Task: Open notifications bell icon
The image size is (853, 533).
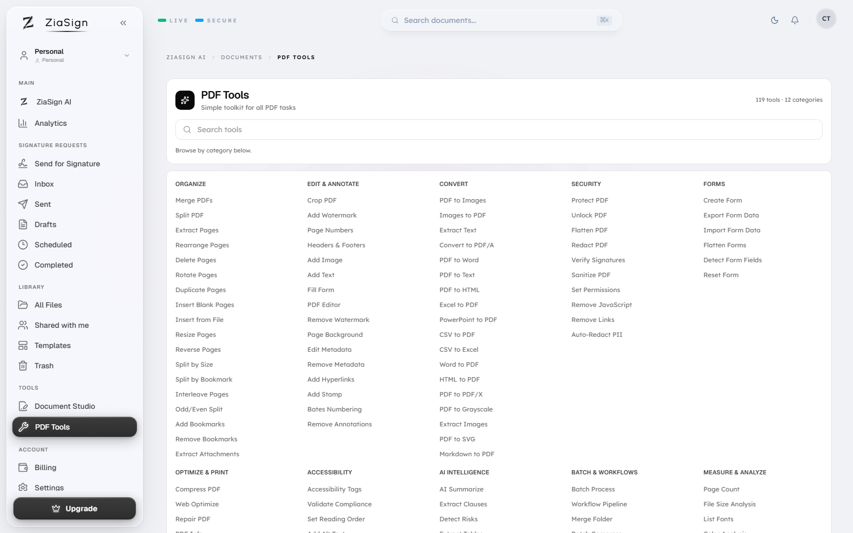Action: [795, 20]
